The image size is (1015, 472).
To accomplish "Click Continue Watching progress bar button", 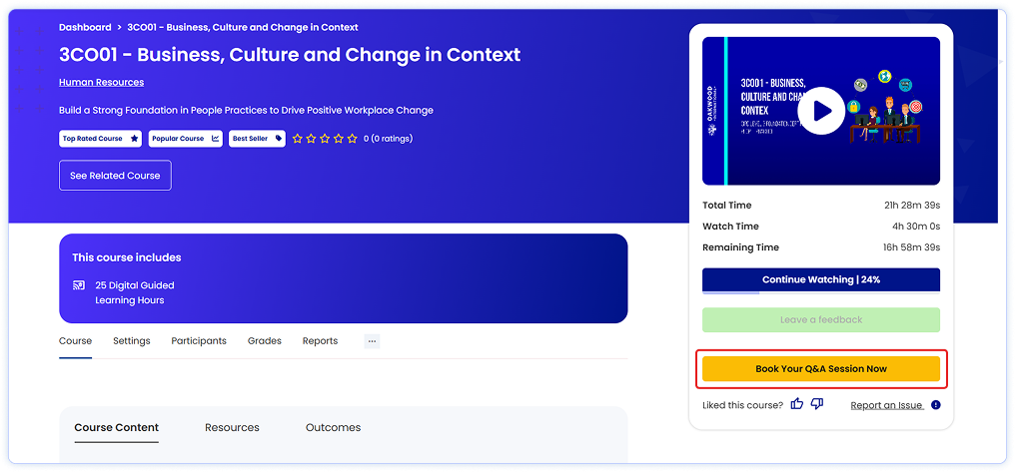I will 820,280.
